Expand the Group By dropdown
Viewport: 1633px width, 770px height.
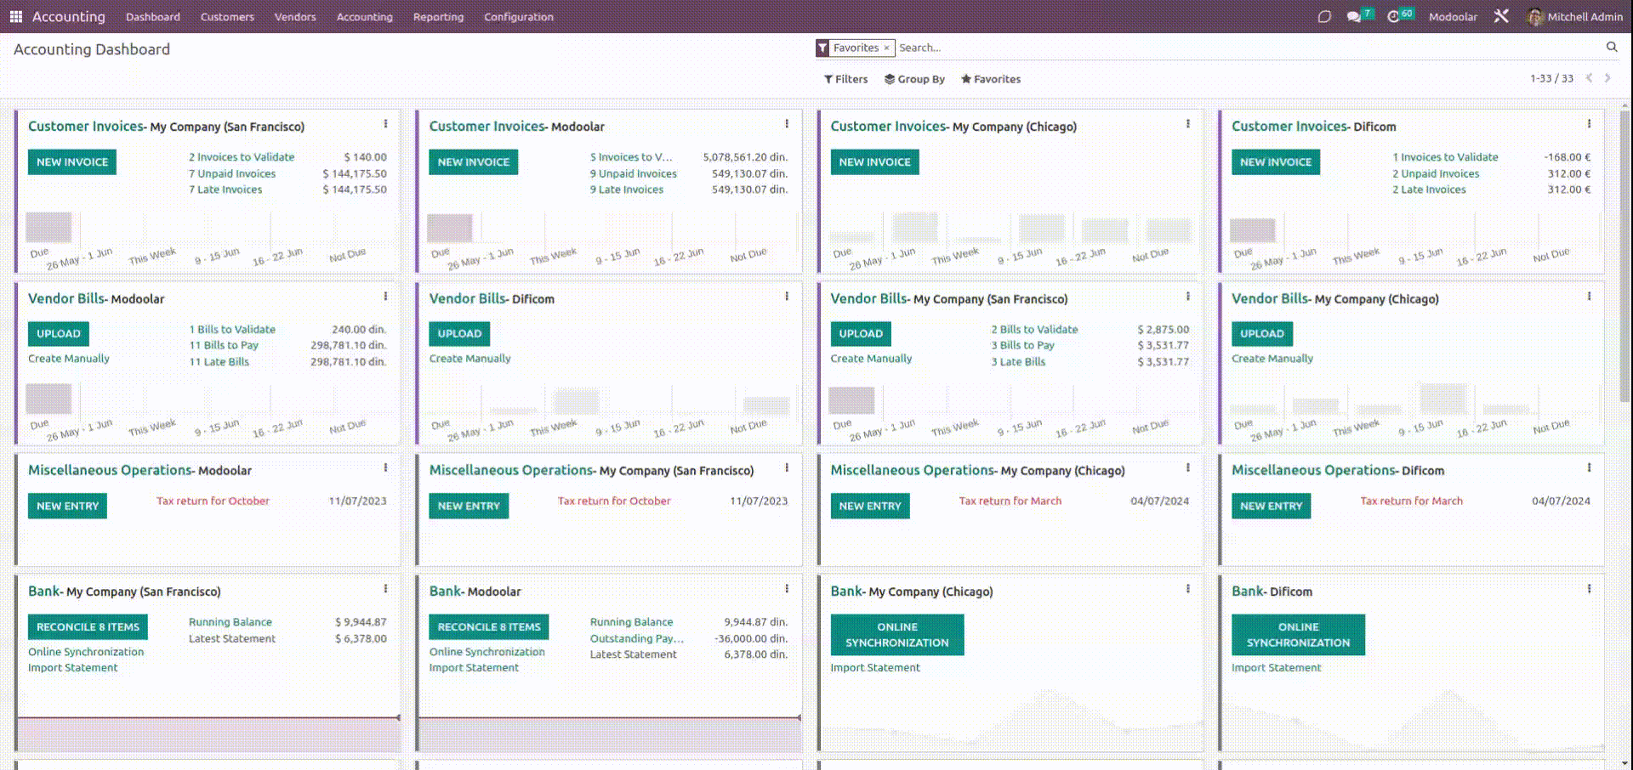(914, 79)
